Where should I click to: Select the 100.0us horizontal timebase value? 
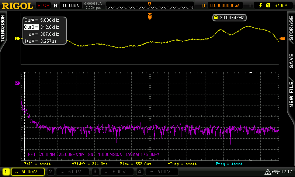click(70, 6)
